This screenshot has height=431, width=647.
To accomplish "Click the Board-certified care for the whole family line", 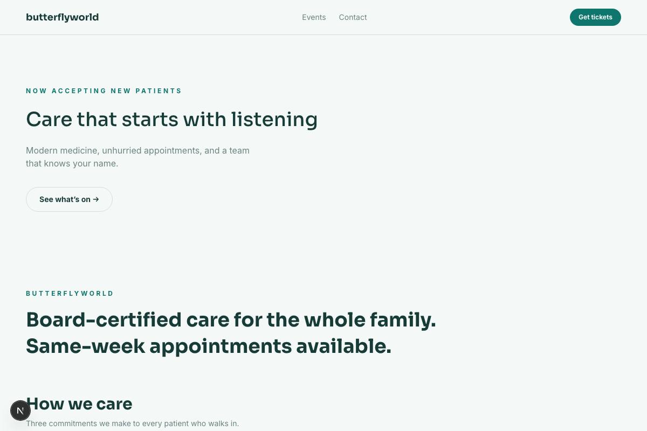I will coord(231,320).
